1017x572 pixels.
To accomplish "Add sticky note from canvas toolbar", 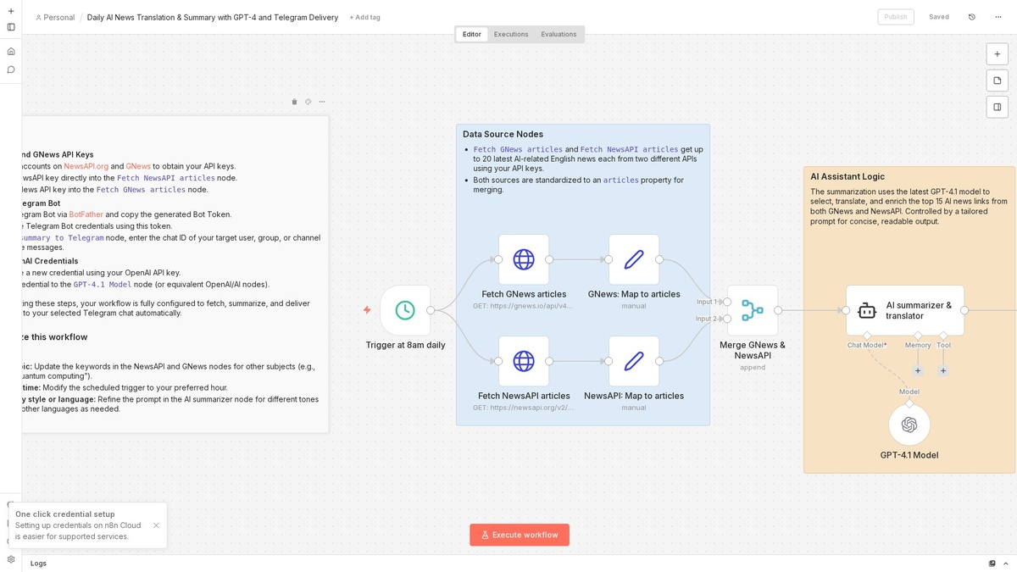I will [998, 81].
